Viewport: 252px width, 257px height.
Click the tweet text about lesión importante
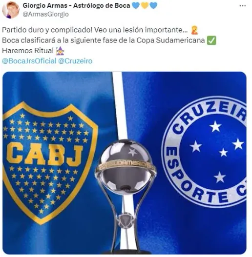point(95,30)
